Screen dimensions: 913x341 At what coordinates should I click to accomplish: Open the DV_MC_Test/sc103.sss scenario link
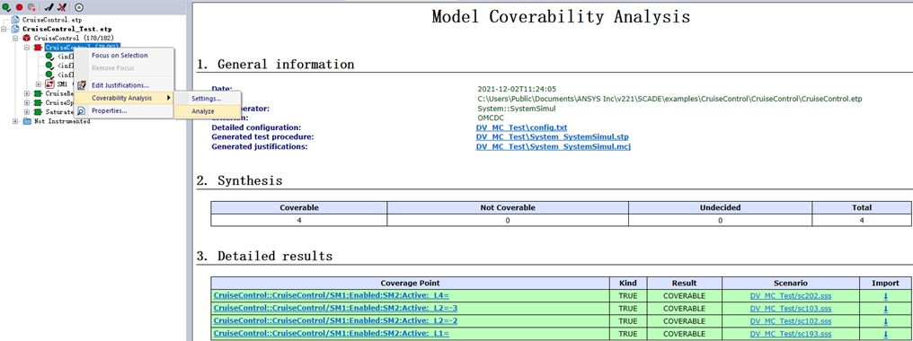click(x=791, y=309)
